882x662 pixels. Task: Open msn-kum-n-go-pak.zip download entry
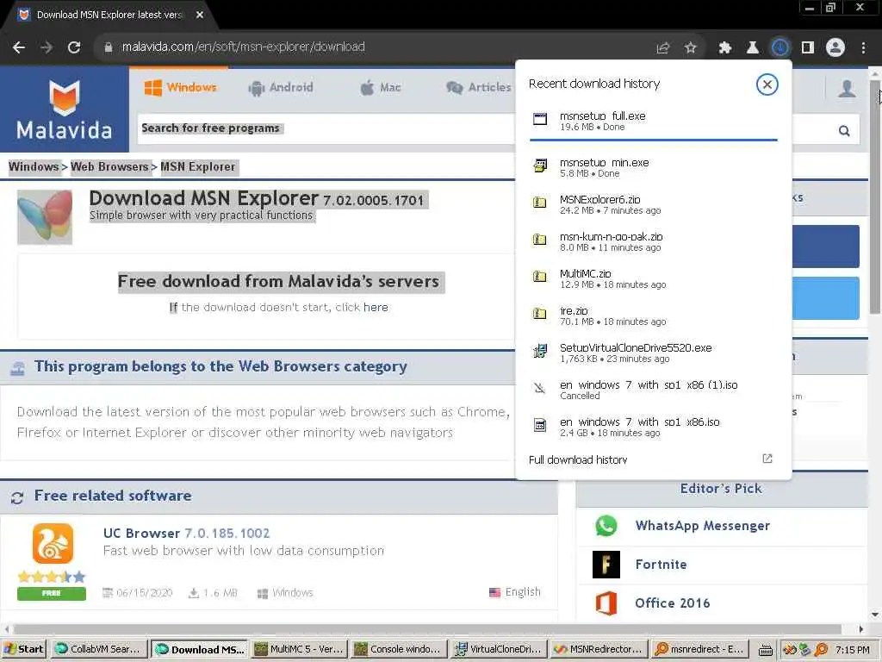coord(653,241)
